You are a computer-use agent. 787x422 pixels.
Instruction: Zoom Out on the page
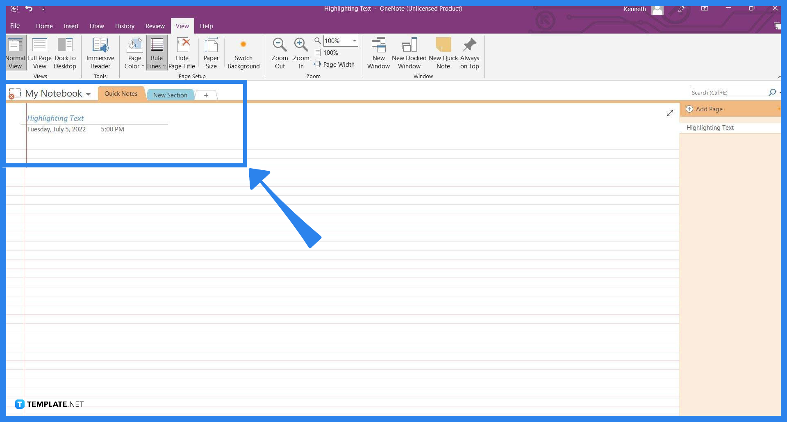tap(280, 52)
